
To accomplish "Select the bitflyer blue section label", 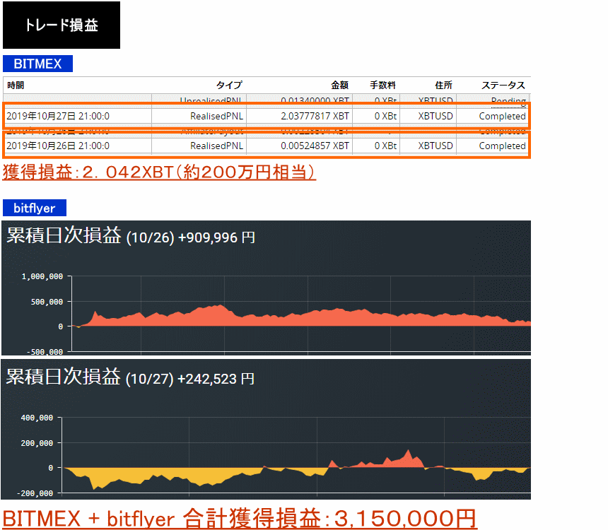I will [34, 208].
